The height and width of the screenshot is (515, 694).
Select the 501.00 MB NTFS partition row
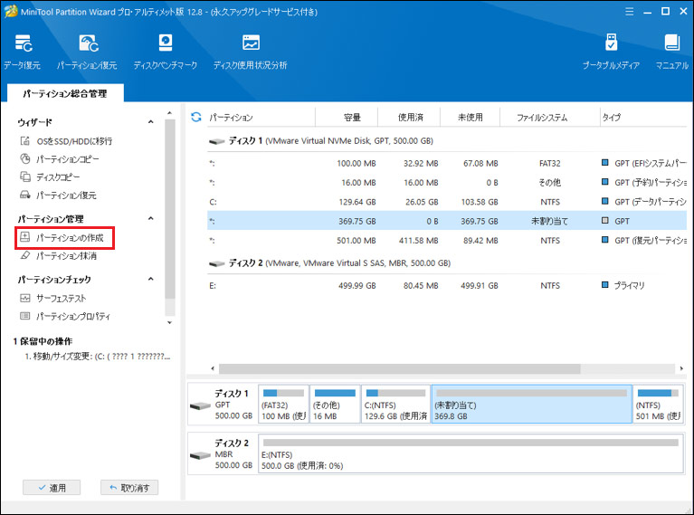(x=446, y=241)
